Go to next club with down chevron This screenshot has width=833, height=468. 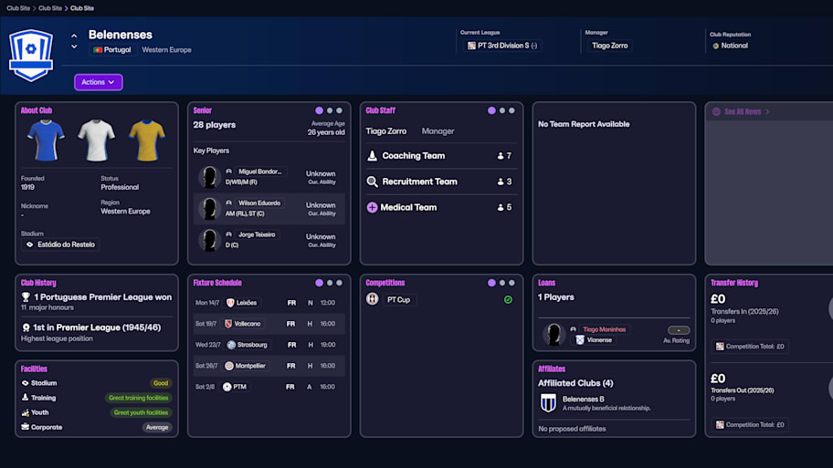pos(74,47)
